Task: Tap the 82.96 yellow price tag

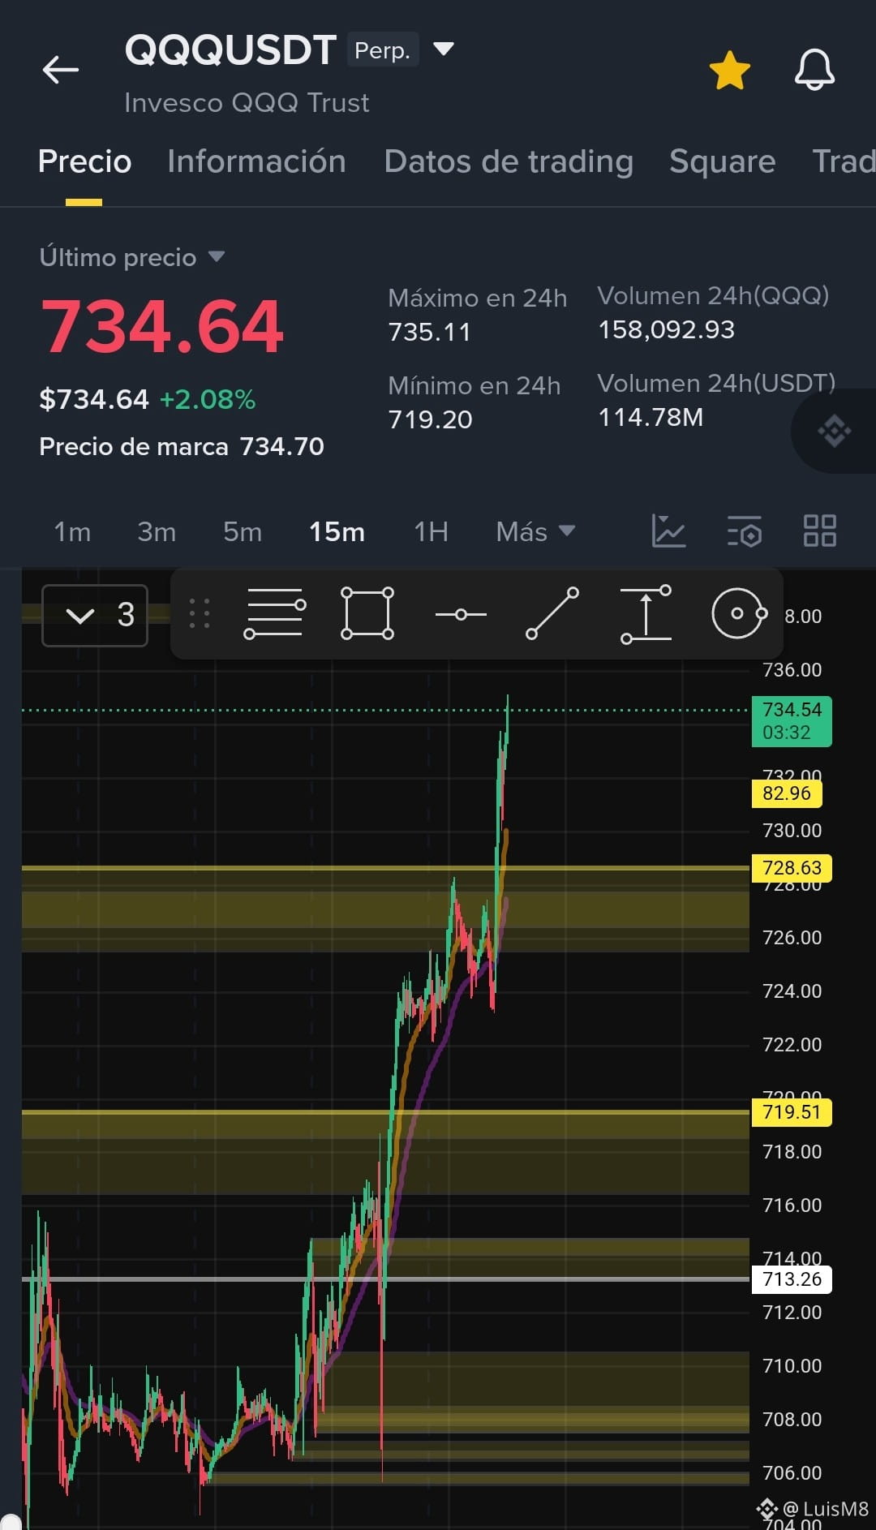Action: pos(787,793)
